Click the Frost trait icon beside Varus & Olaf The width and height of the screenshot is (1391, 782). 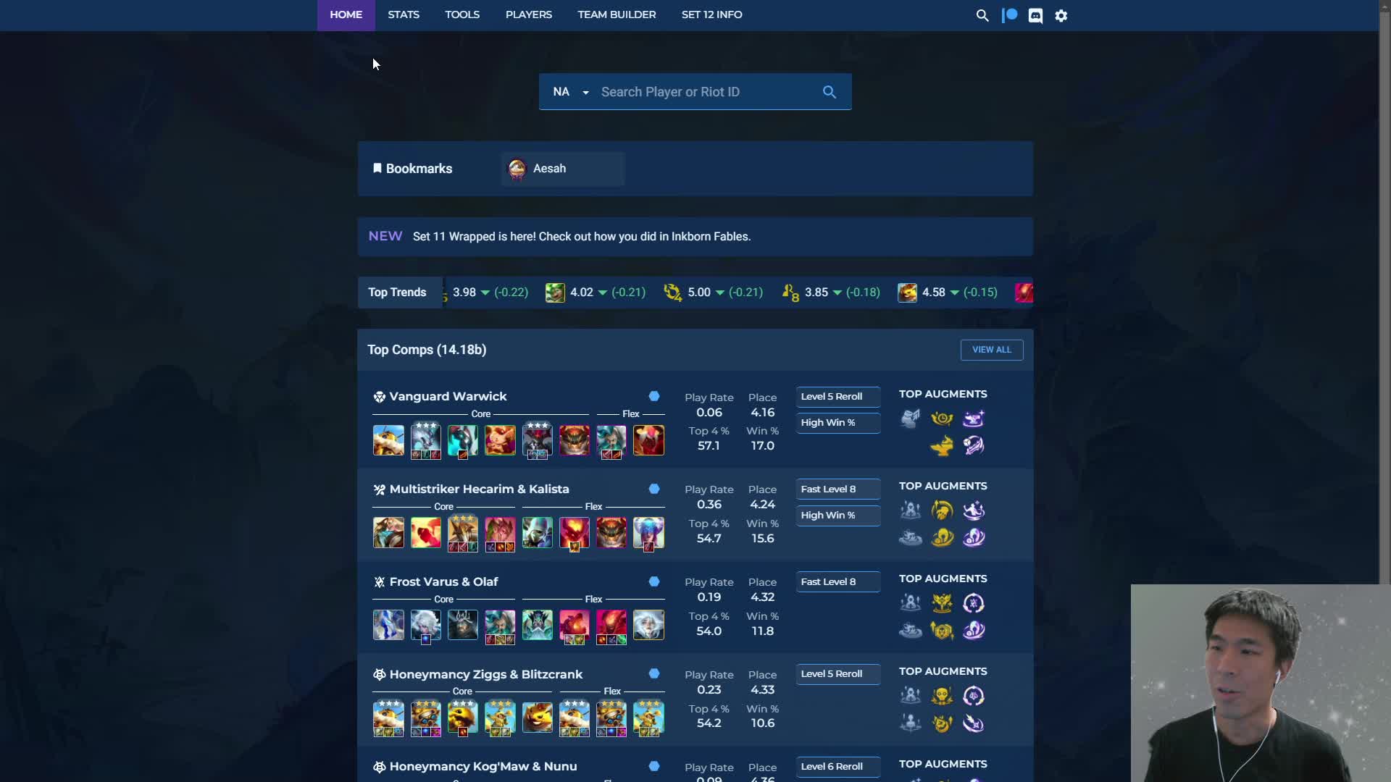point(379,582)
